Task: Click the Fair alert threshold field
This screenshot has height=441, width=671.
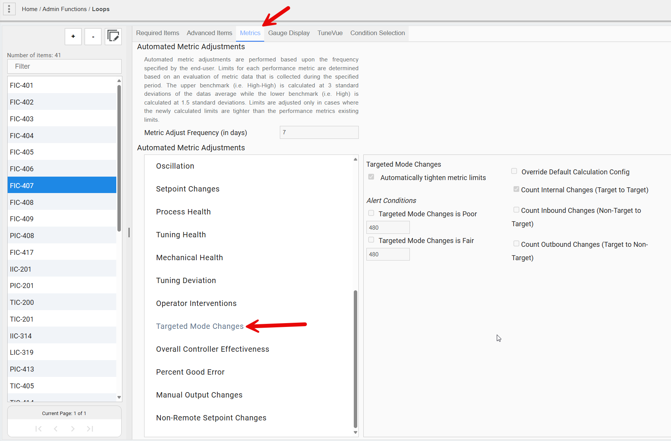Action: click(x=388, y=254)
